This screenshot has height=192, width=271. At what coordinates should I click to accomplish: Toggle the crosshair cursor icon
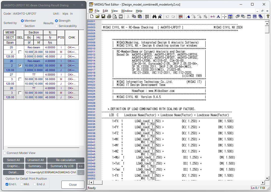(224, 17)
